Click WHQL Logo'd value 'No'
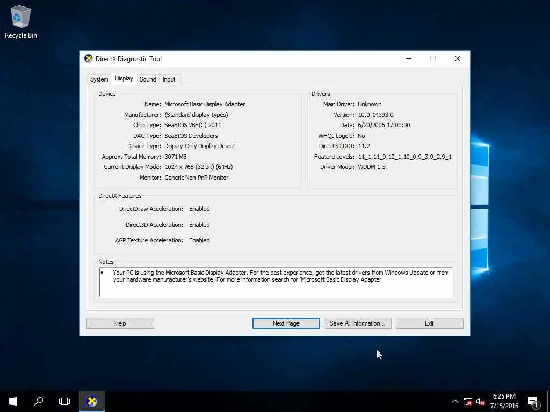 (x=361, y=136)
